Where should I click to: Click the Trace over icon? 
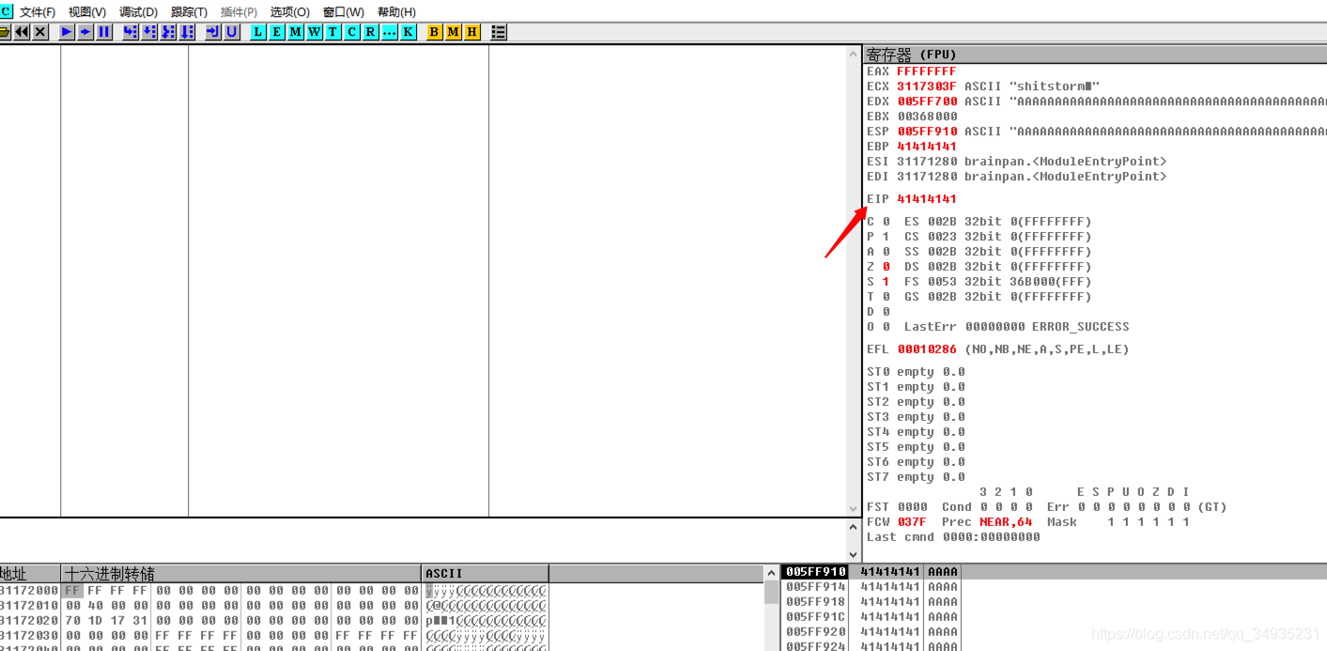187,32
